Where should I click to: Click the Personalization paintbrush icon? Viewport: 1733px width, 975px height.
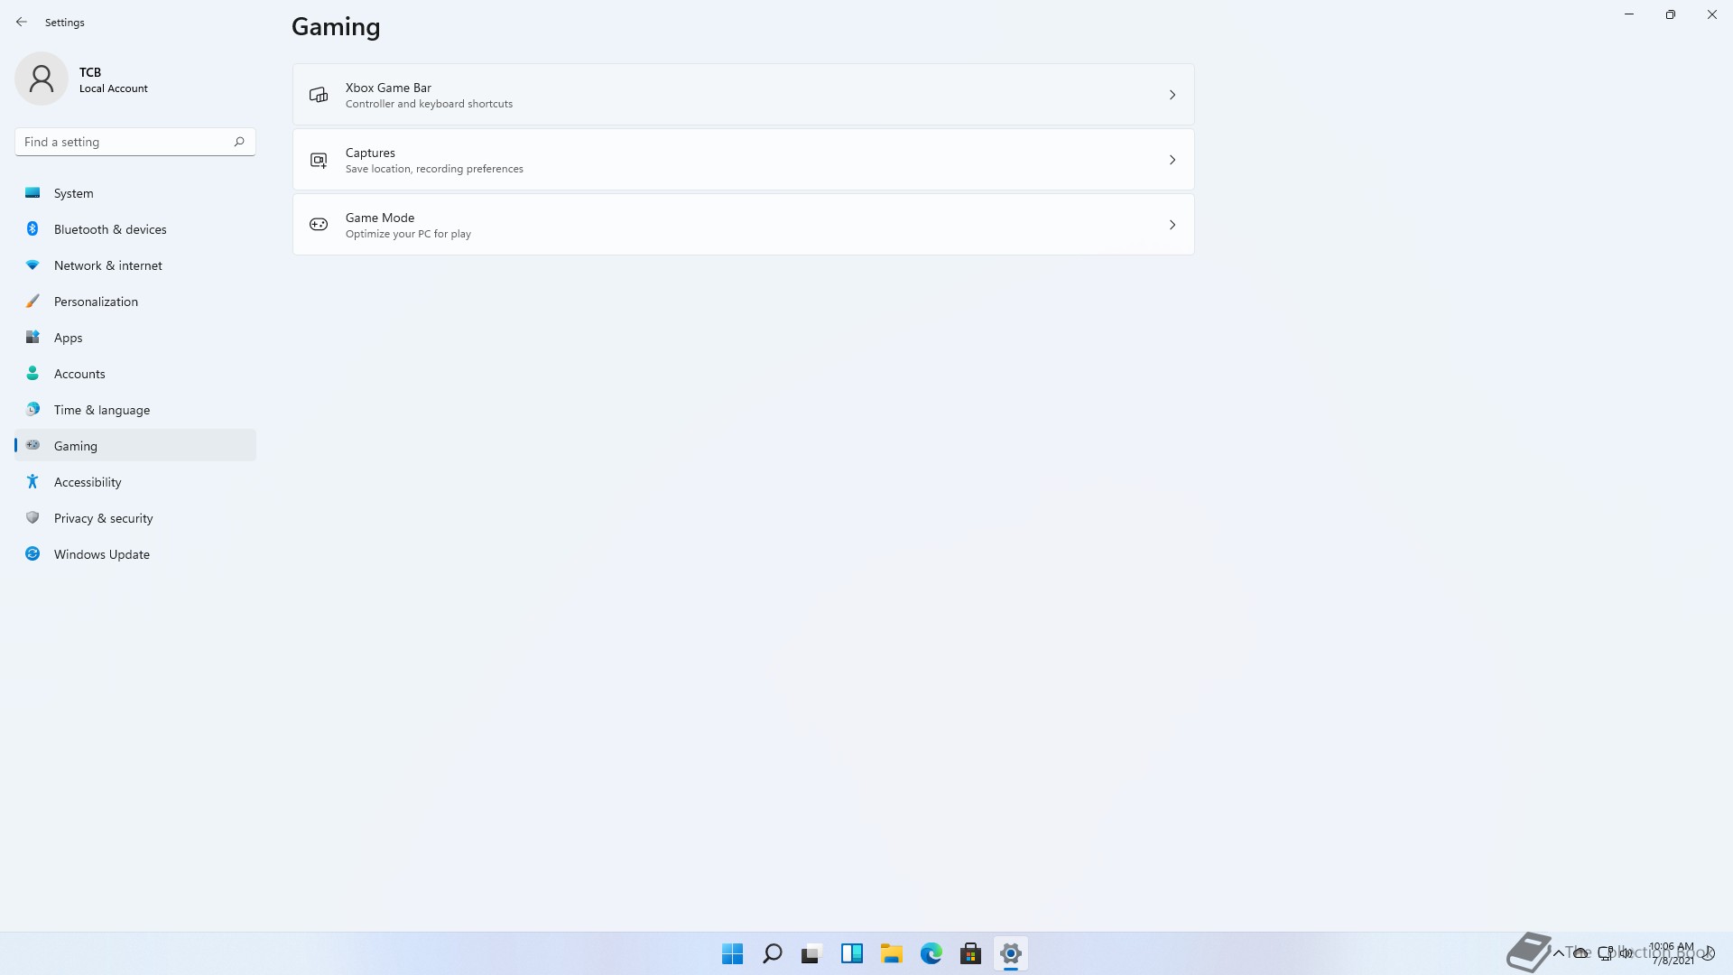tap(32, 301)
